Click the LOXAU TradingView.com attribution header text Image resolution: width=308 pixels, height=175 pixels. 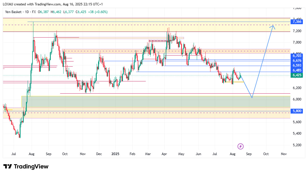point(53,4)
